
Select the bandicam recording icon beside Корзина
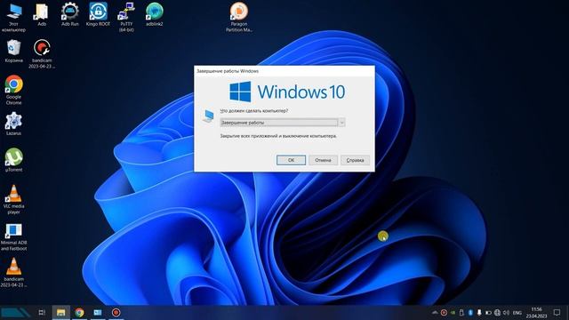42,53
